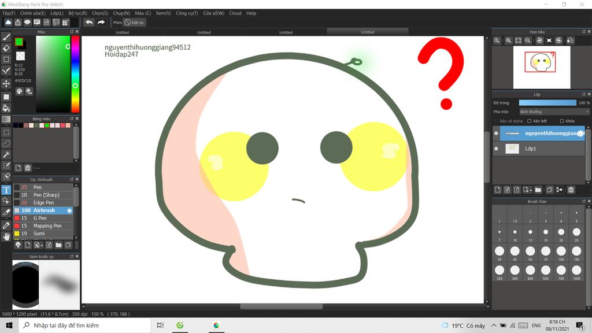Select the Move tool
The width and height of the screenshot is (592, 333).
[x=6, y=83]
